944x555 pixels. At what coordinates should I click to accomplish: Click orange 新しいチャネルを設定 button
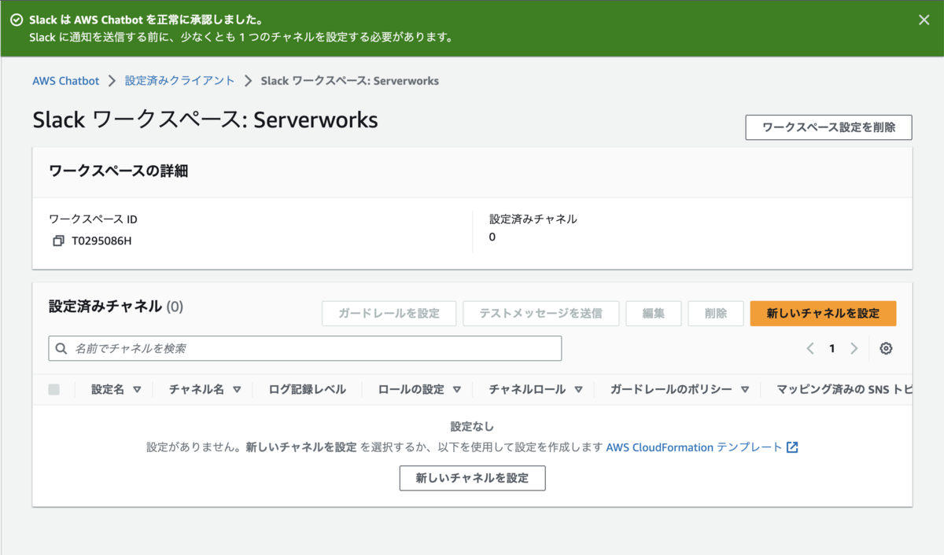823,313
